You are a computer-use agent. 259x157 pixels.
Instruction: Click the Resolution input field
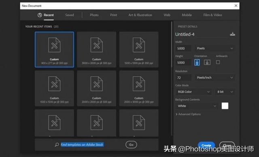click(x=183, y=78)
